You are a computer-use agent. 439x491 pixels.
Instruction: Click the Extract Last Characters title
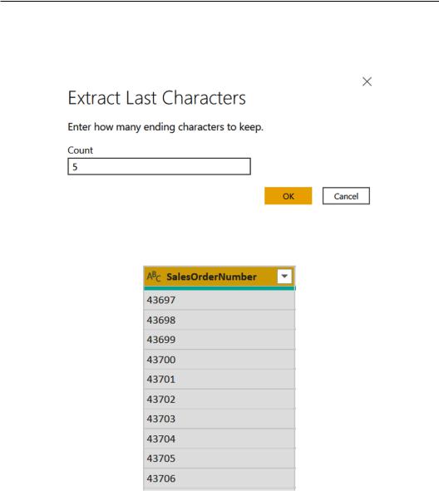156,98
